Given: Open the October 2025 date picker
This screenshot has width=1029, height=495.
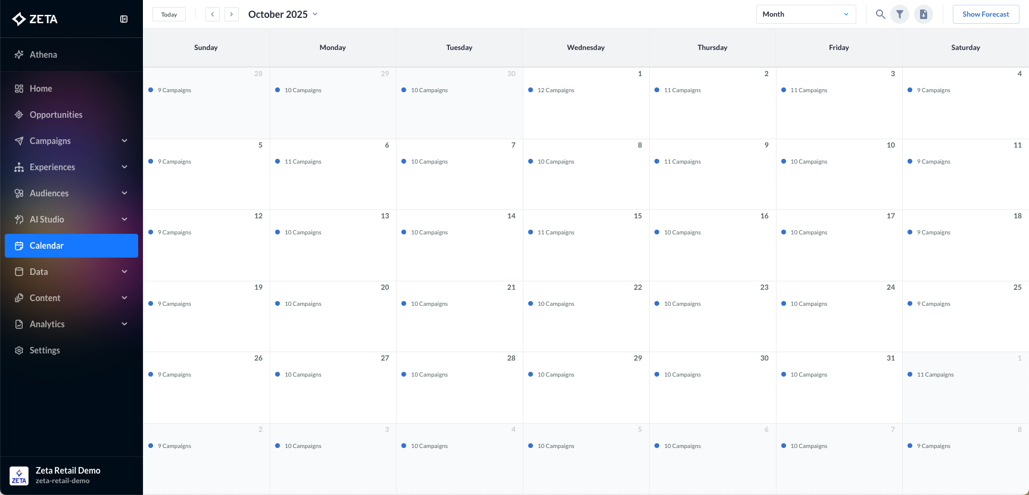Looking at the screenshot, I should 283,14.
